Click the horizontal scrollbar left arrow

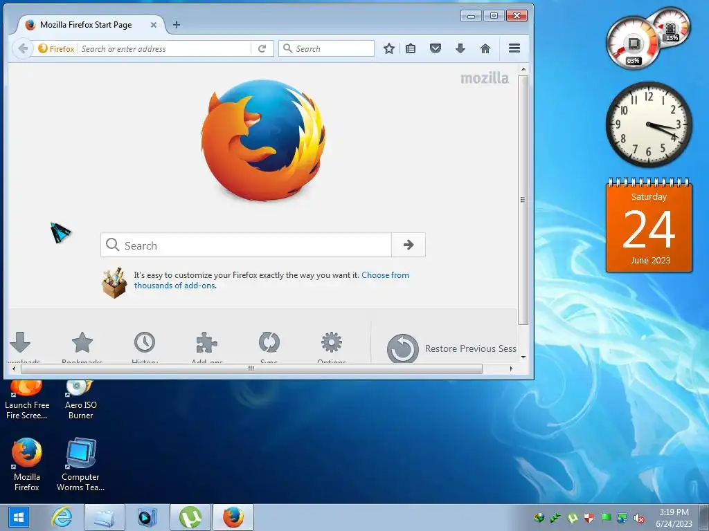14,369
